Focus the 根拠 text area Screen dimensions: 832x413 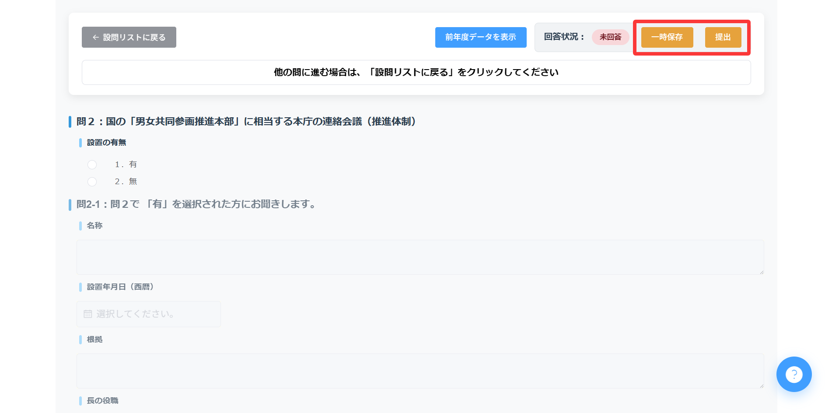point(420,371)
